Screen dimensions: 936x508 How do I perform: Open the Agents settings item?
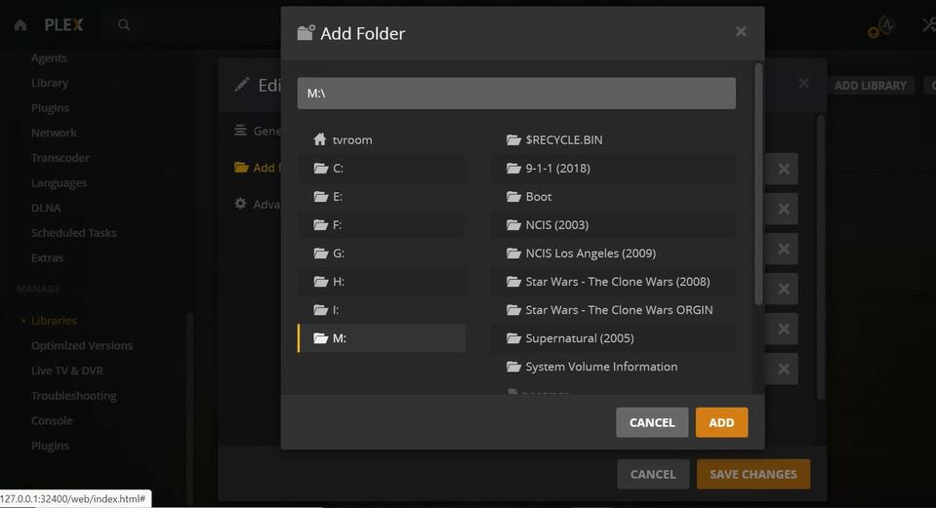[49, 58]
